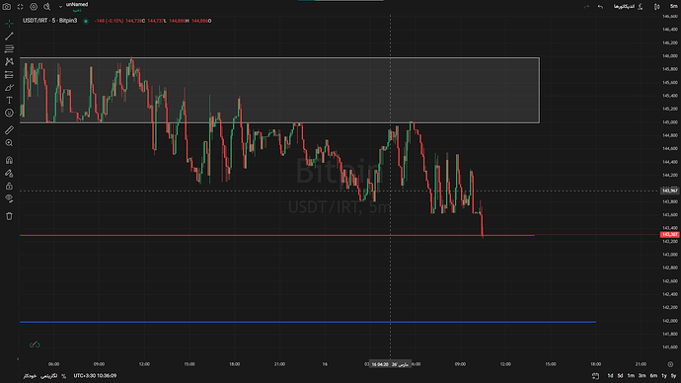Hide all drawings with eye icon
The width and height of the screenshot is (681, 383).
pos(9,198)
